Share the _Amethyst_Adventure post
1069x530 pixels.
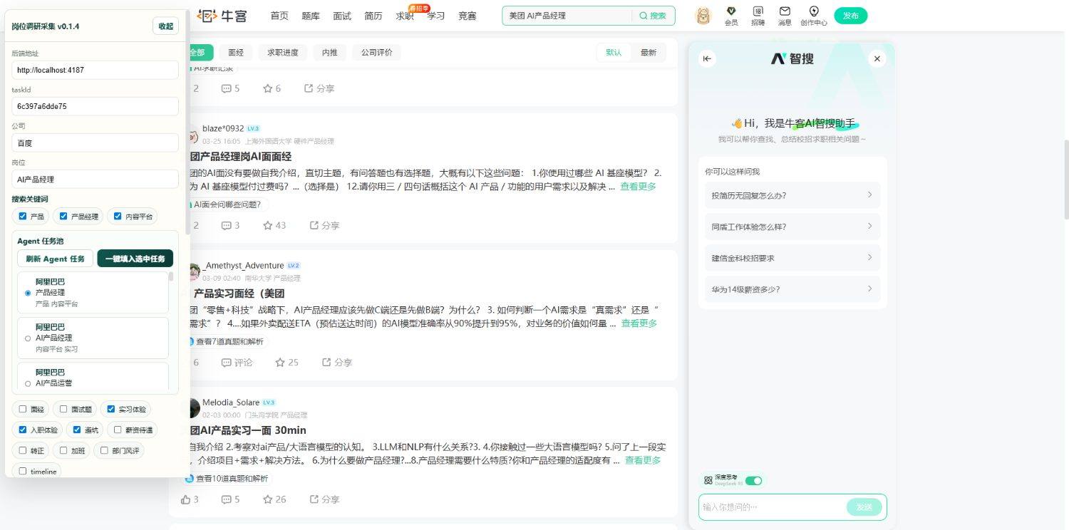pos(337,363)
